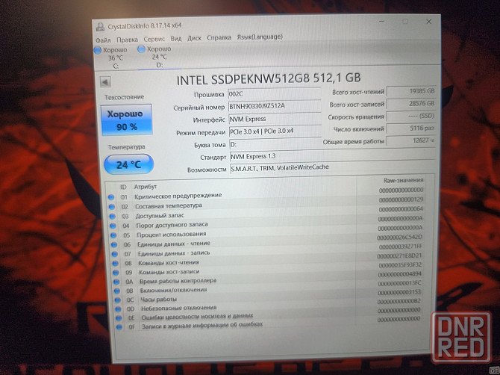Click the status dot for Критическое предупреждение
The image size is (500, 375).
(x=111, y=197)
